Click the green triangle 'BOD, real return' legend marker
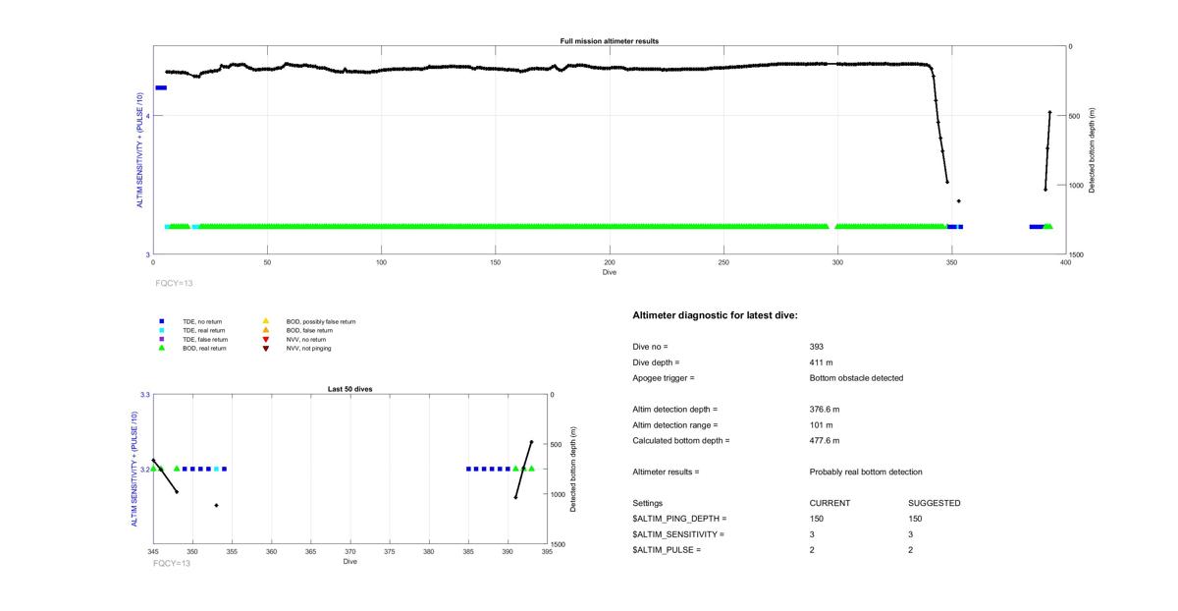Image resolution: width=1178 pixels, height=611 pixels. tap(162, 348)
